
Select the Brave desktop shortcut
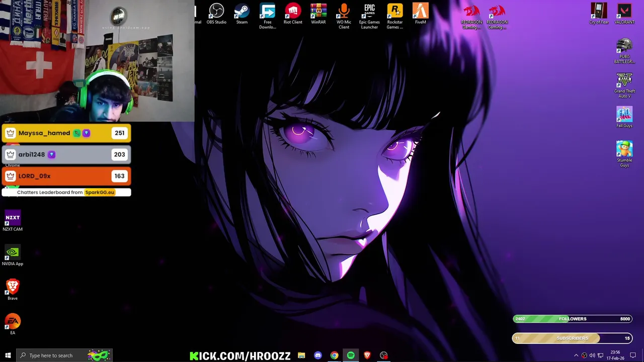click(x=13, y=290)
